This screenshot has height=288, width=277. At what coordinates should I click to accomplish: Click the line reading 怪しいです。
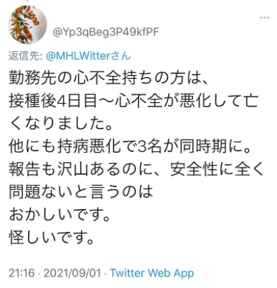click(51, 238)
